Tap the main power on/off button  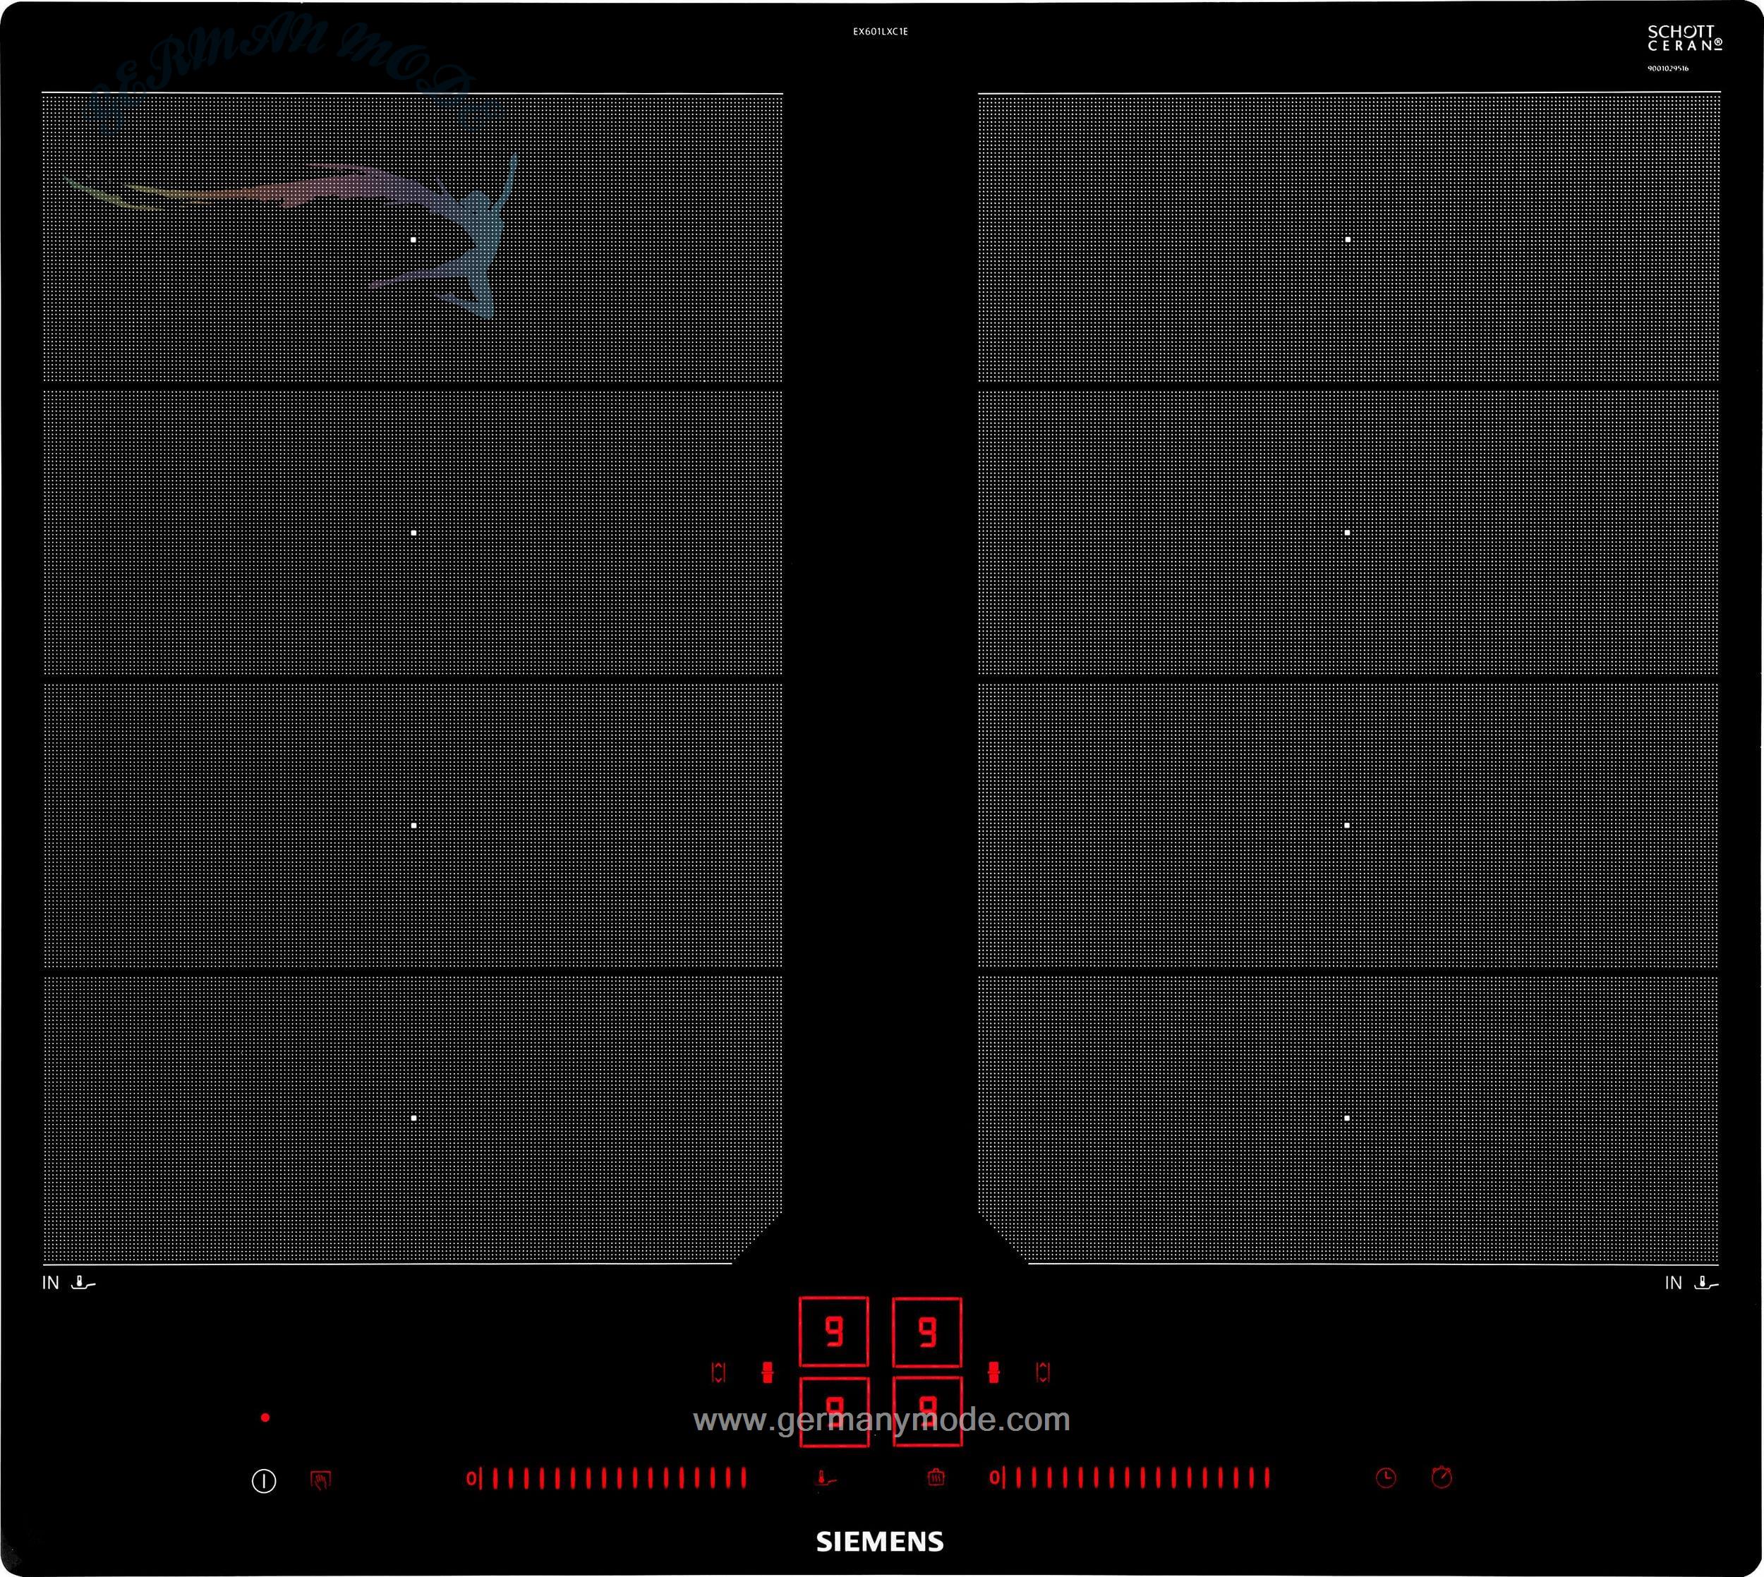click(x=265, y=1481)
